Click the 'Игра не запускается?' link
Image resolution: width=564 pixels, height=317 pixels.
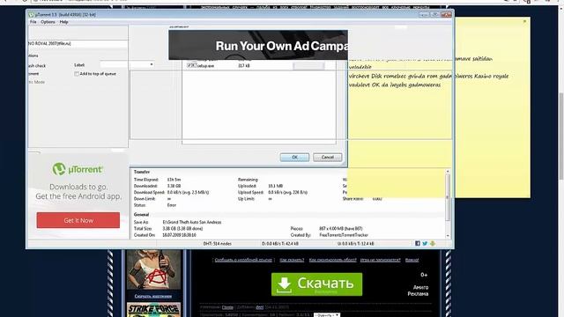[x=380, y=260]
